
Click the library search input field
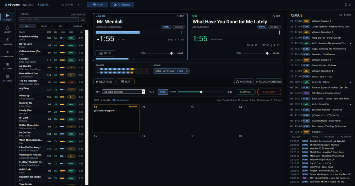[x=49, y=19]
